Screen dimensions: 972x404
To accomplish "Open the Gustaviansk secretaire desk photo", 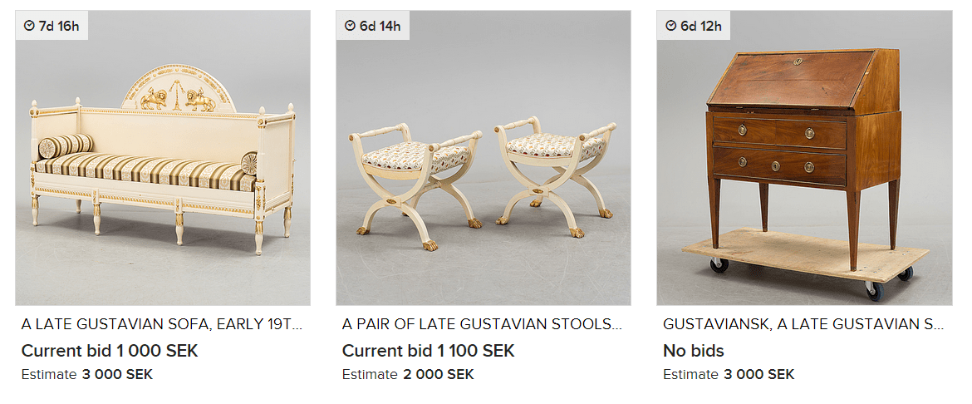I will pos(805,158).
